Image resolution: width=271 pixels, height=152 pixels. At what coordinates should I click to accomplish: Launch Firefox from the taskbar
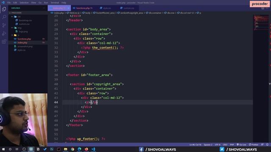click(x=86, y=149)
